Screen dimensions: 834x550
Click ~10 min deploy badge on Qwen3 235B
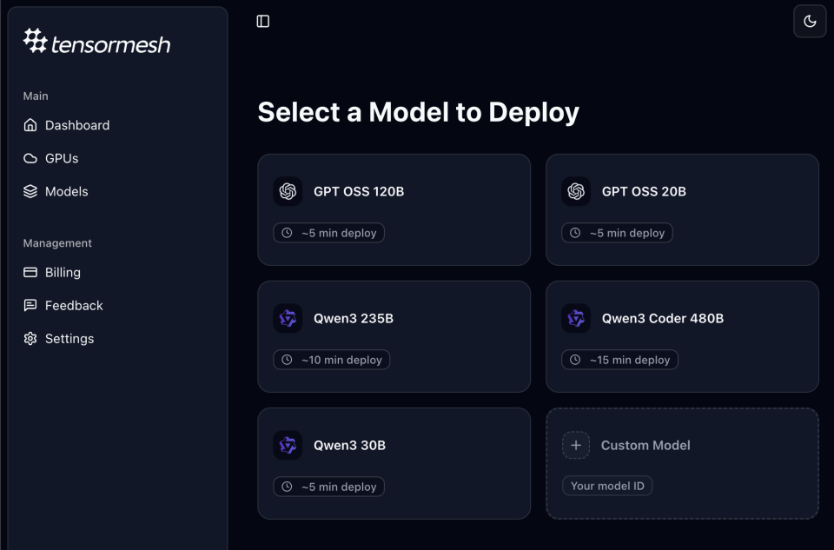[x=332, y=360]
